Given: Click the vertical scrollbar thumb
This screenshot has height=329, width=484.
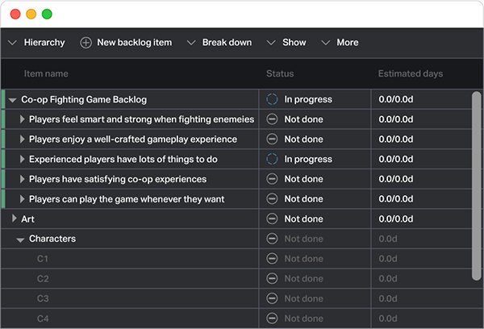Looking at the screenshot, I should tap(476, 185).
